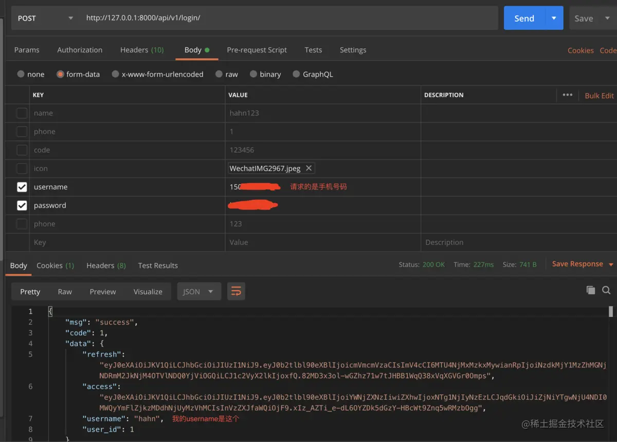Select the raw body radio button
The height and width of the screenshot is (442, 617).
click(x=219, y=74)
